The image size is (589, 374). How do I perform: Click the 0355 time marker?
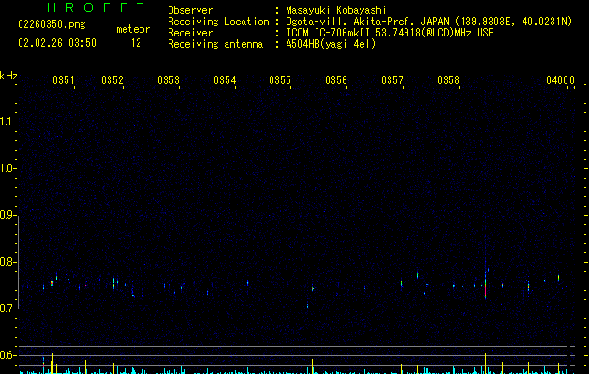[x=280, y=80]
